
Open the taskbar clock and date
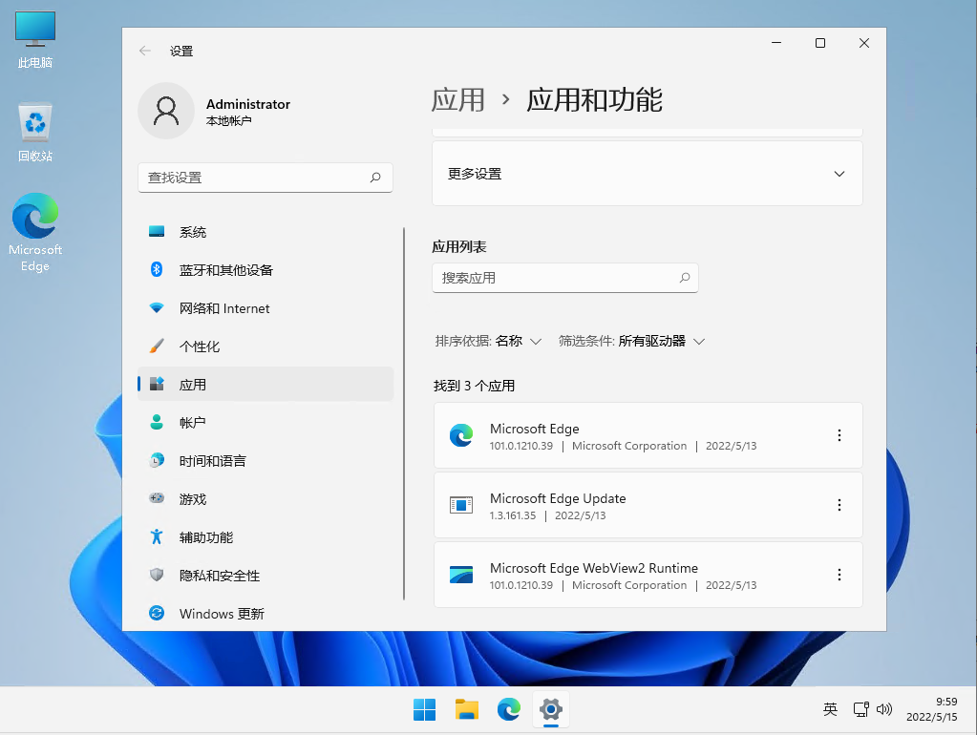tap(931, 709)
